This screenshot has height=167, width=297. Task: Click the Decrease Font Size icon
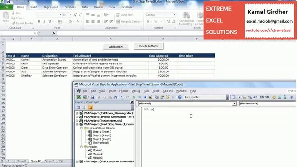(80, 15)
